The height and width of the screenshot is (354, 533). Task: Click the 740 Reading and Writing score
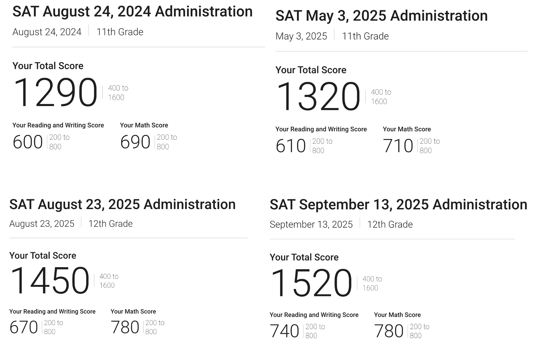(x=285, y=331)
